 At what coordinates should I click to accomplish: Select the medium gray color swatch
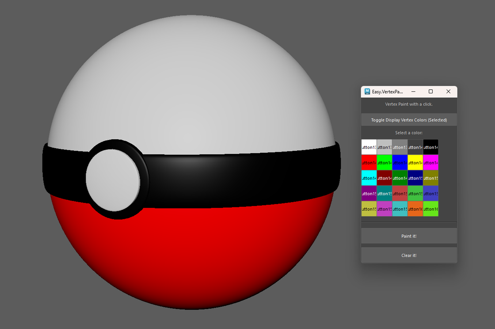400,147
